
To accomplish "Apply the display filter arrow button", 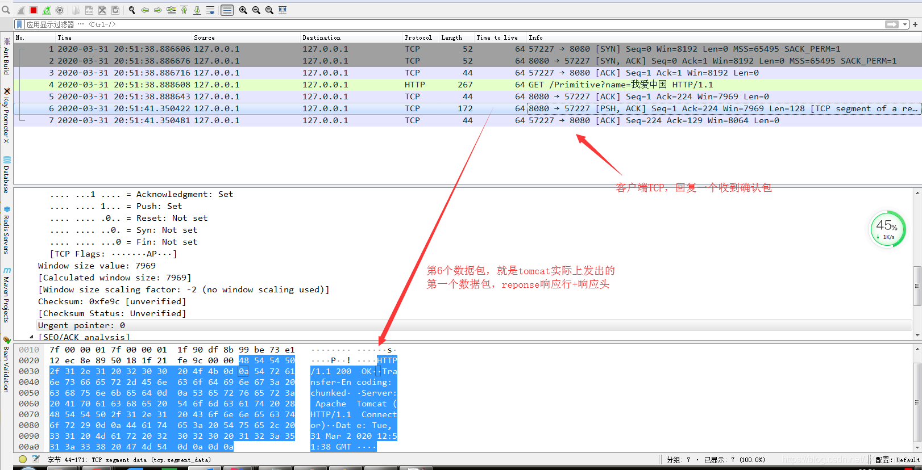I will pos(892,24).
